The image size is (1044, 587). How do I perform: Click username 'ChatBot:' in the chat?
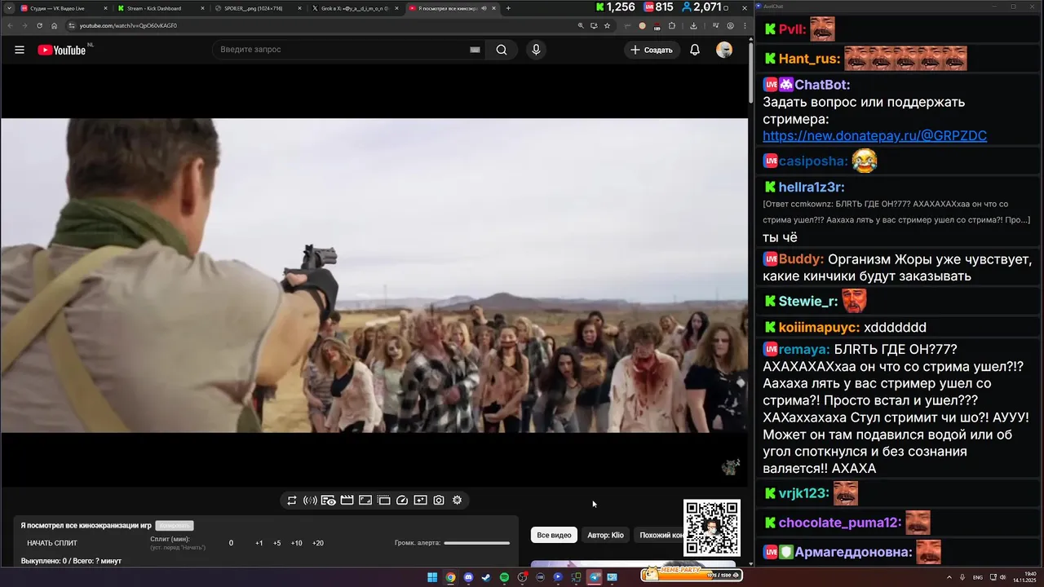coord(822,85)
